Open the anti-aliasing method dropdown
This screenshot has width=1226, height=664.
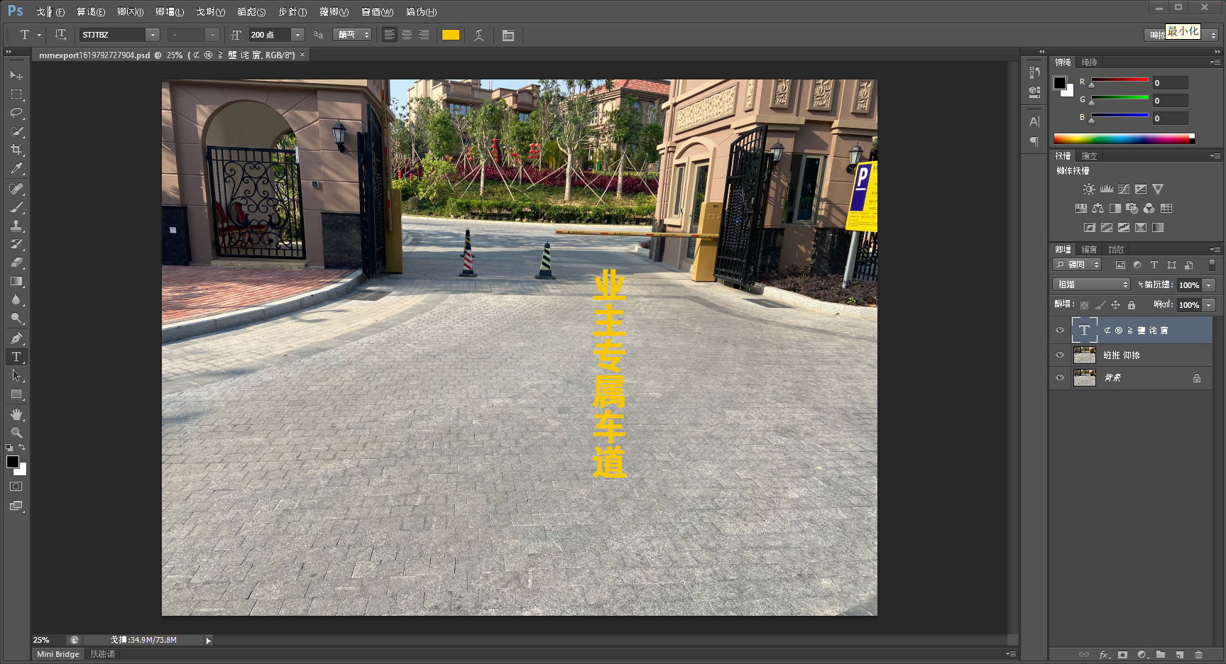pos(352,35)
